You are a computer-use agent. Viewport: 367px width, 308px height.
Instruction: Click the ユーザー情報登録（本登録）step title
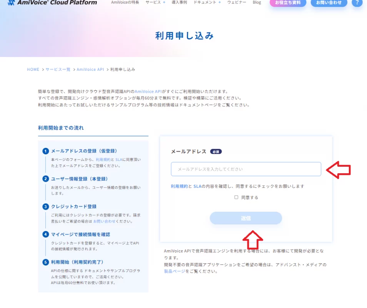(x=79, y=179)
